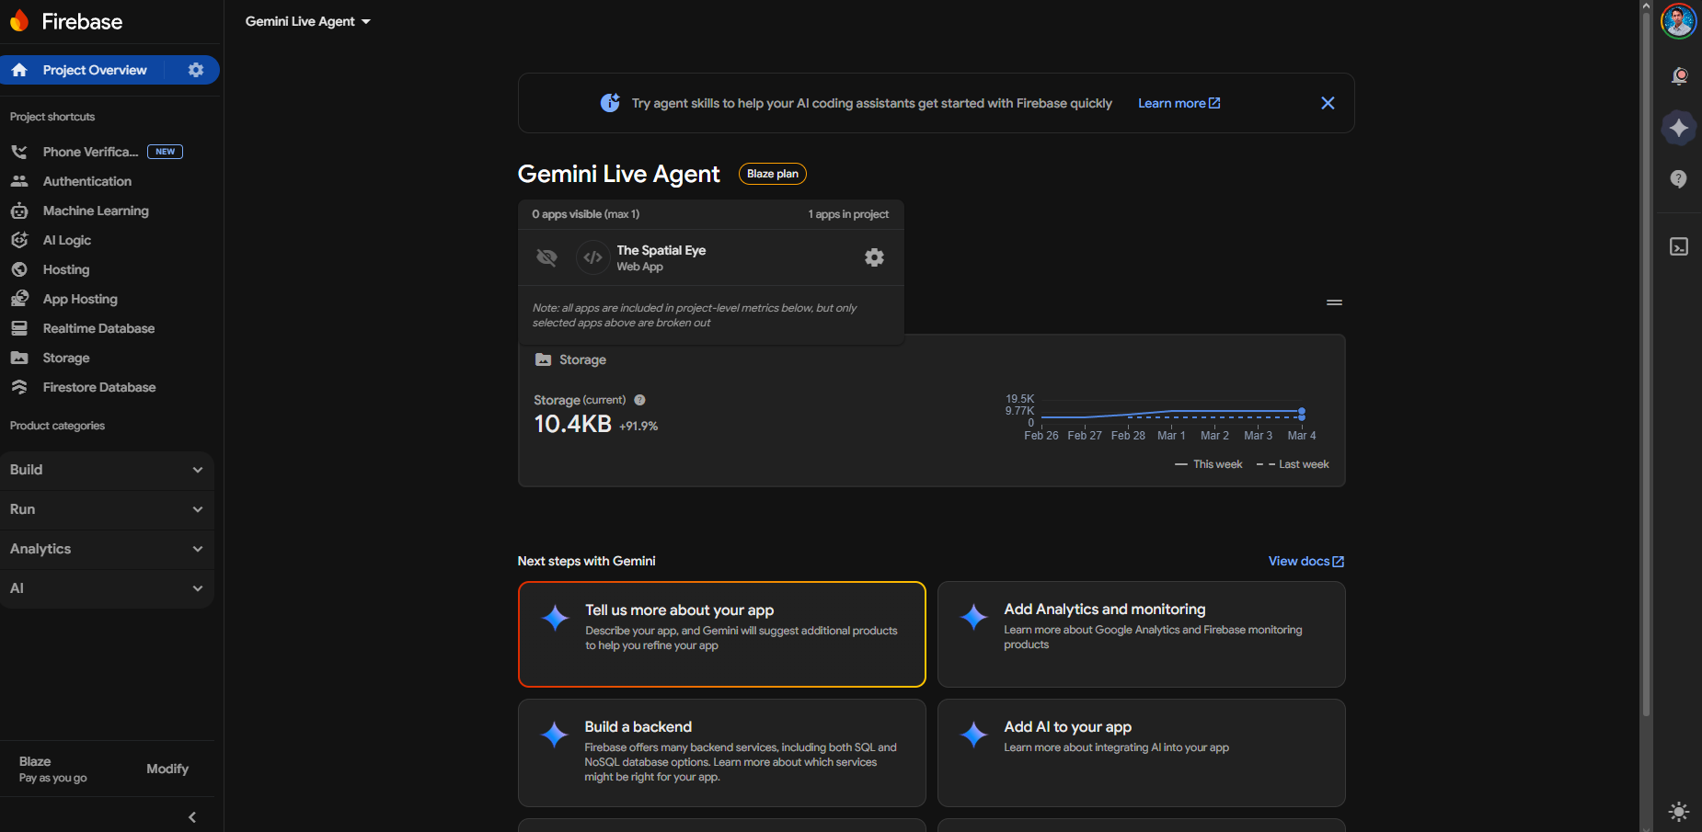Click the Authentication people icon
The height and width of the screenshot is (832, 1702).
click(19, 181)
